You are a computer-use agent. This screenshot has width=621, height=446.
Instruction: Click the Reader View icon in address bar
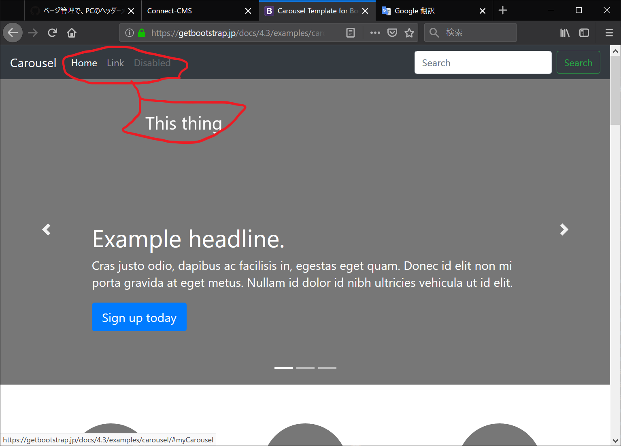tap(351, 33)
